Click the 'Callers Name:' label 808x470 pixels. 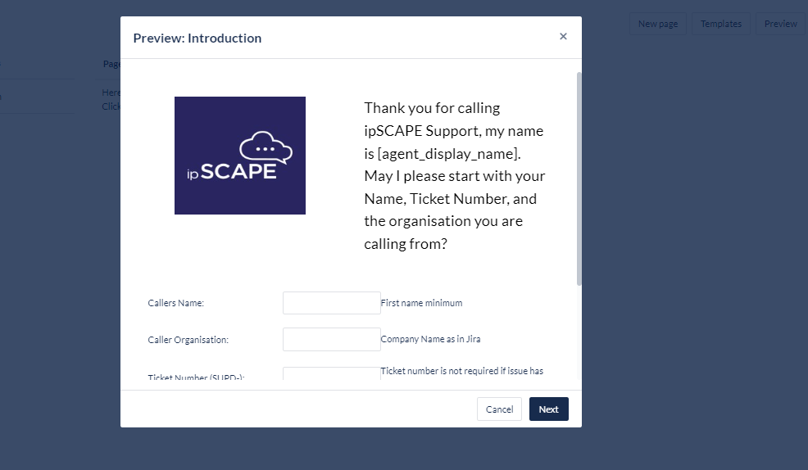pyautogui.click(x=175, y=303)
